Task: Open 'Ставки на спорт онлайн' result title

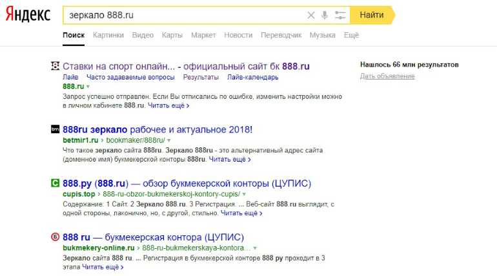Action: coord(186,67)
